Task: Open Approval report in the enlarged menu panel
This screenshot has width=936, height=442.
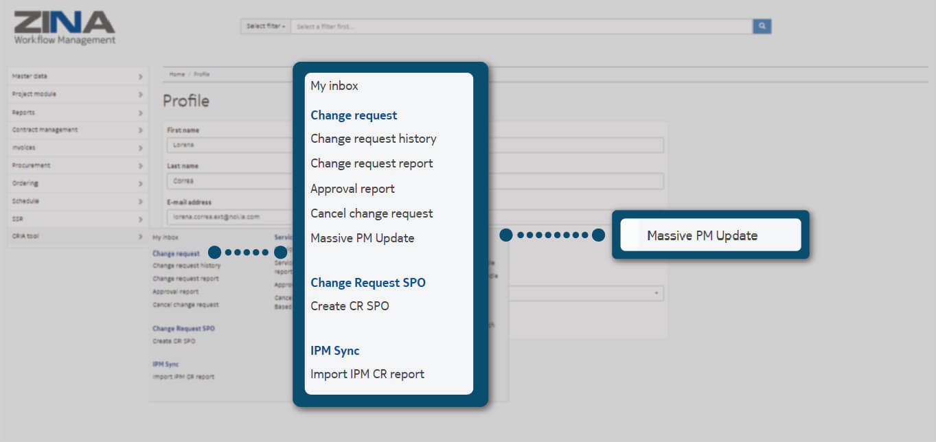Action: tap(352, 189)
